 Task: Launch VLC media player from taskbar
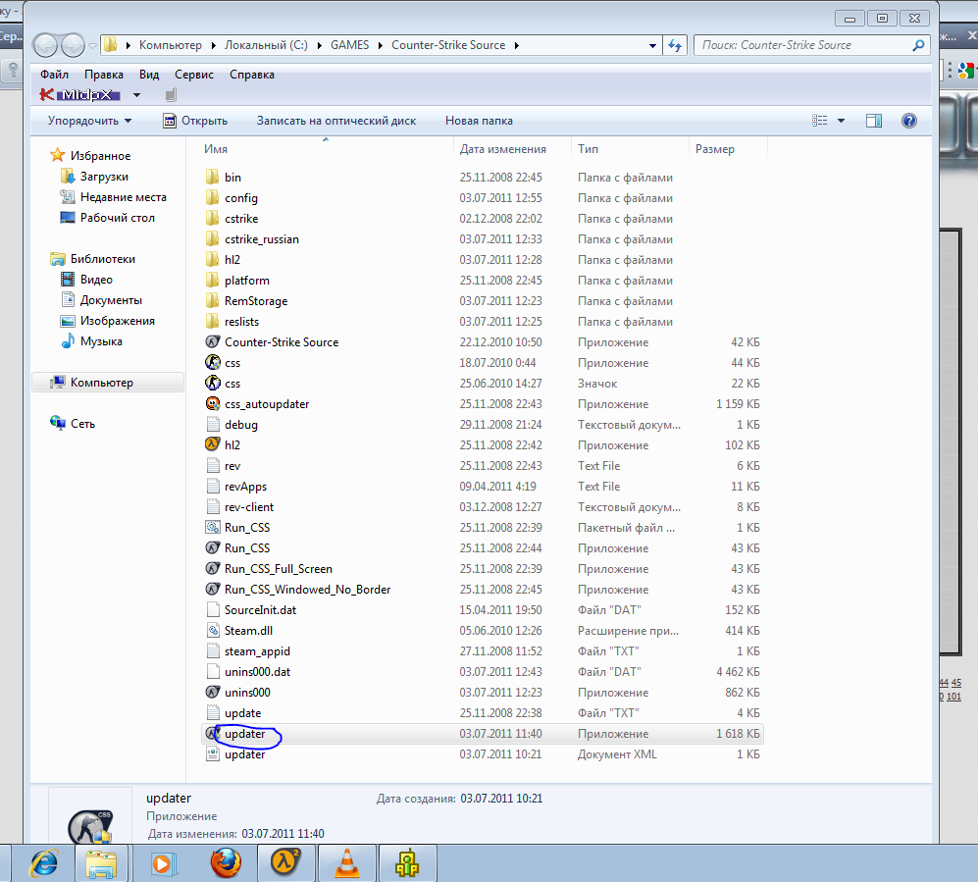coord(347,863)
